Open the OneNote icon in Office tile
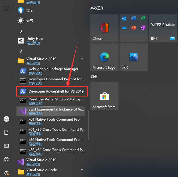This screenshot has height=177, width=178. 143,28
